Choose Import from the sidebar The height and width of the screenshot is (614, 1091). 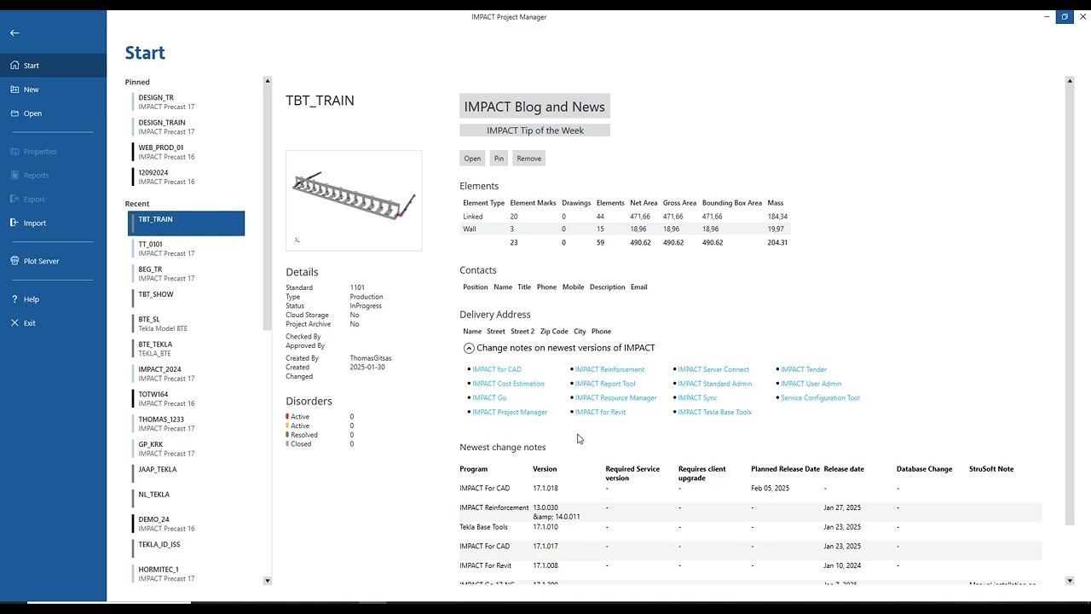(53, 223)
